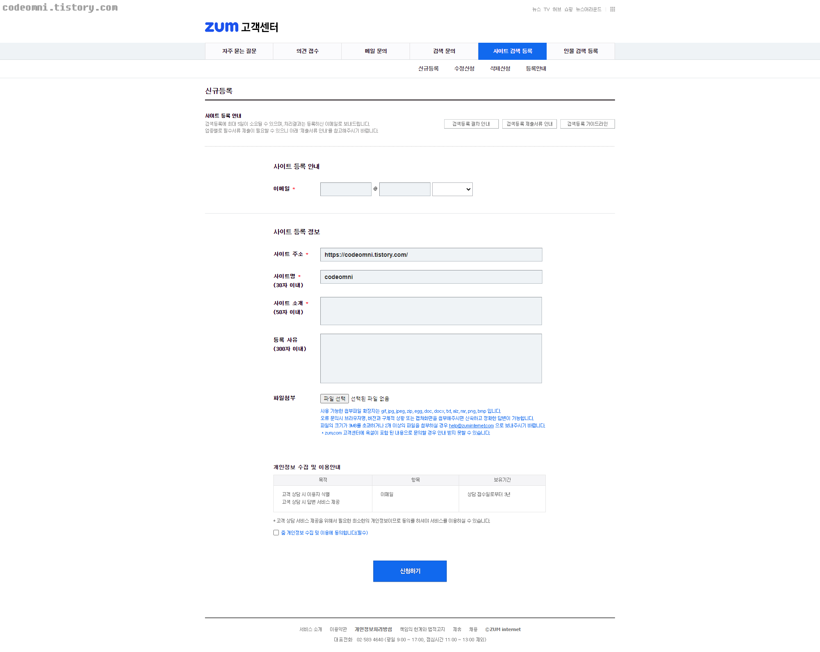Click the 신청하기 submit button

click(410, 571)
